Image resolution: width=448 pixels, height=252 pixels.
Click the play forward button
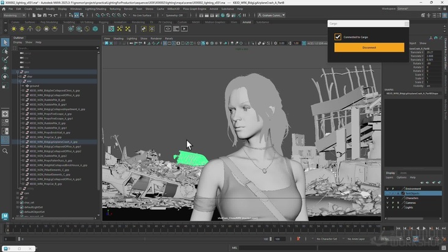coord(425,229)
